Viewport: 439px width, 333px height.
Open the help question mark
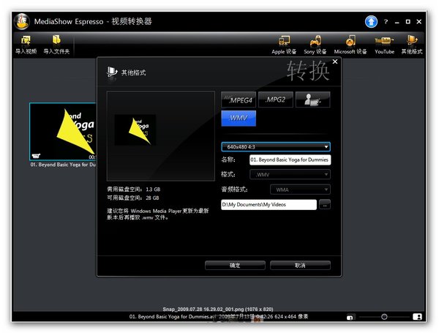point(386,21)
